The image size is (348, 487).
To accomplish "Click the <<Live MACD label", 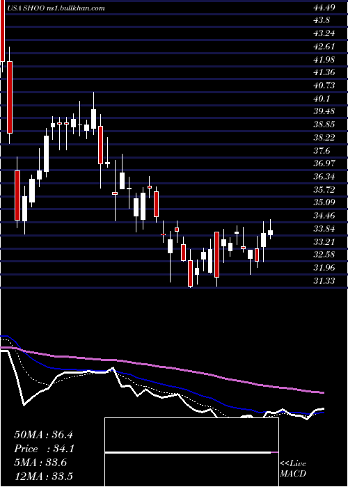I will point(293,469).
